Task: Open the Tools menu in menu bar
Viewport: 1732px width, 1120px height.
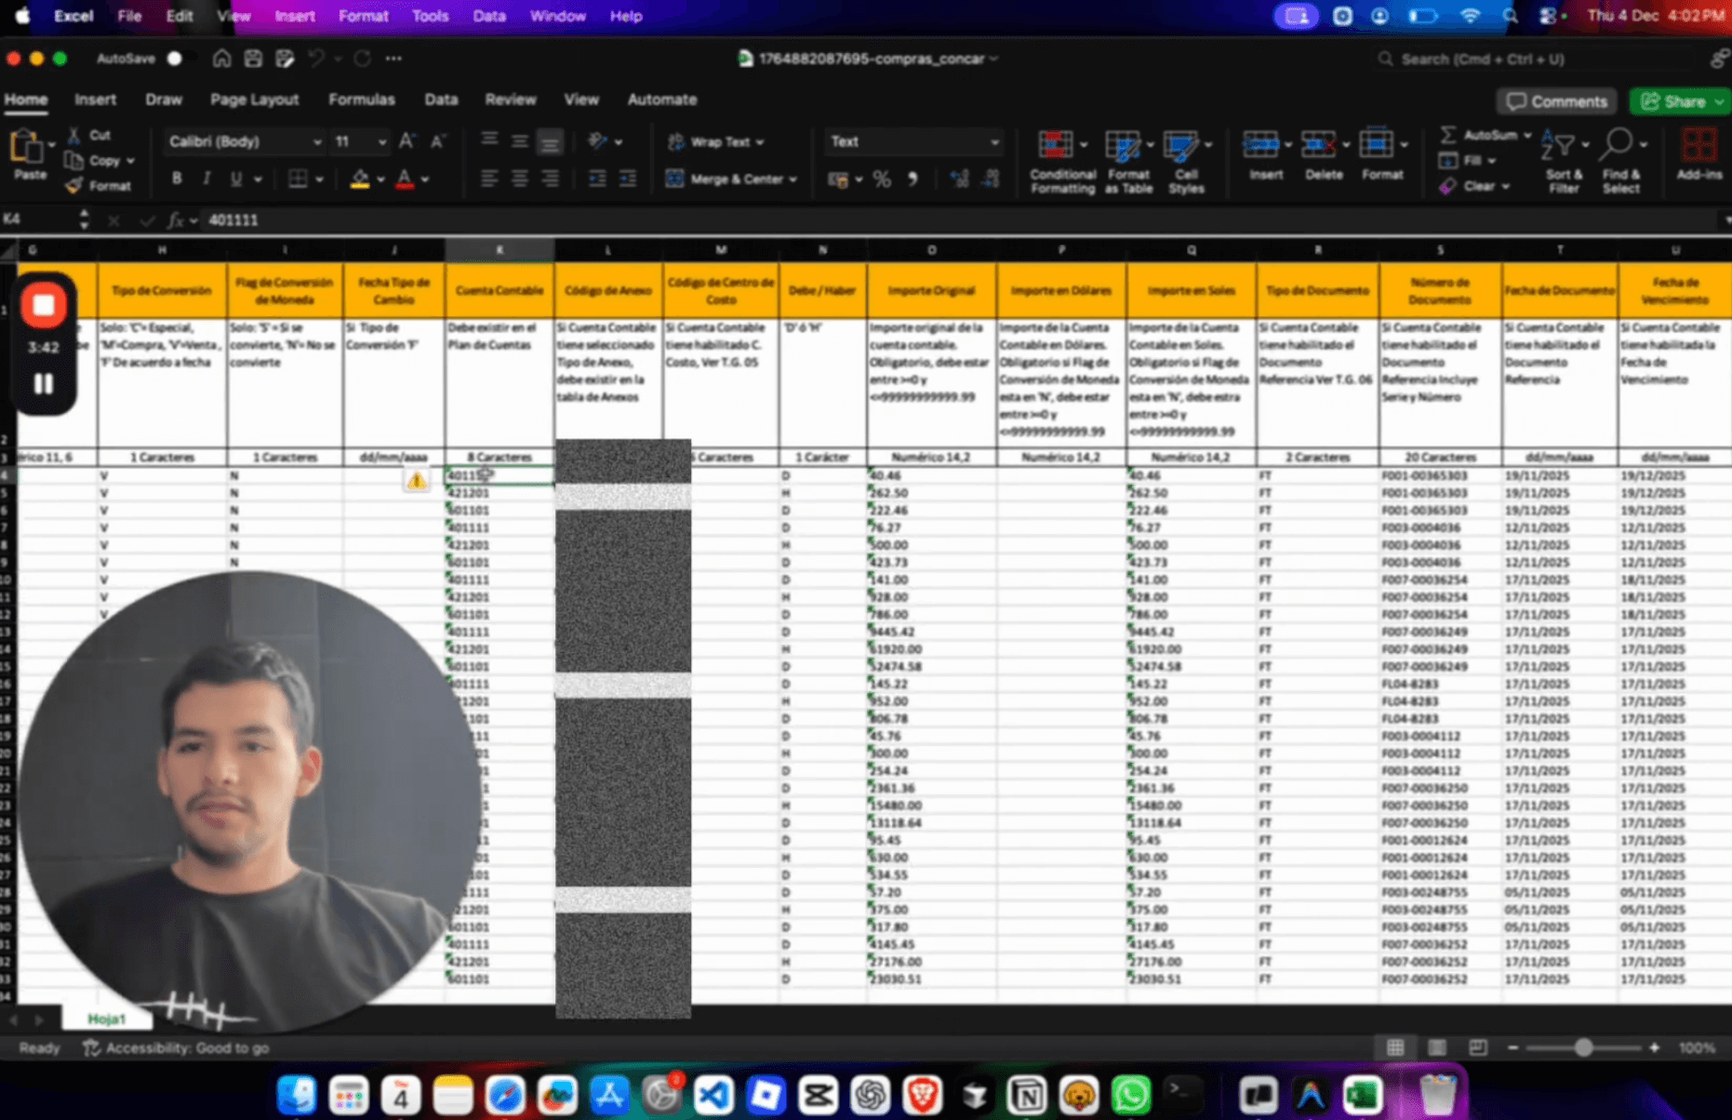Action: pyautogui.click(x=430, y=16)
